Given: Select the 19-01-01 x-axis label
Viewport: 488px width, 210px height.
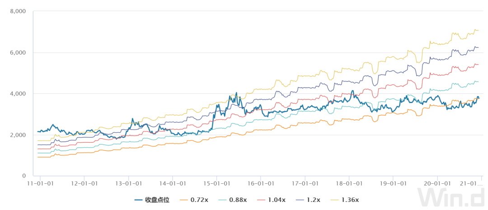Looking at the screenshot, I should [393, 184].
